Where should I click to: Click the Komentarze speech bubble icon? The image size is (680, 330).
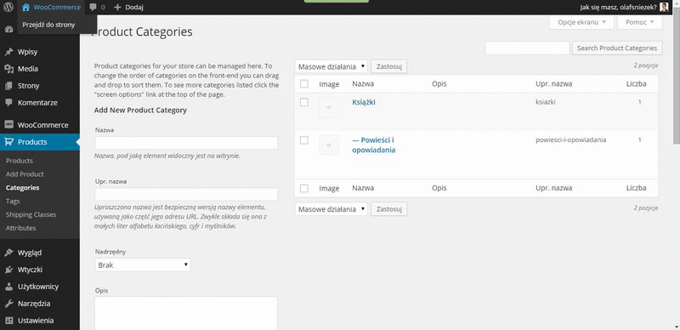coord(8,102)
